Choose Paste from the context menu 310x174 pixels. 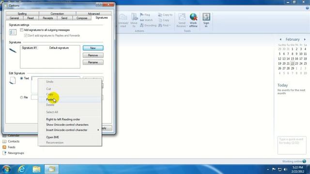[70, 100]
